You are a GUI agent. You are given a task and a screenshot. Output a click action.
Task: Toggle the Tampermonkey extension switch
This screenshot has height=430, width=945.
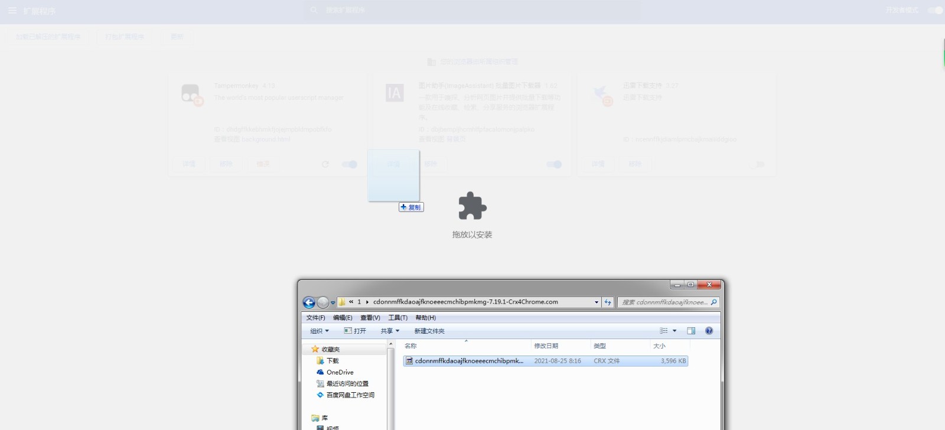click(x=350, y=164)
